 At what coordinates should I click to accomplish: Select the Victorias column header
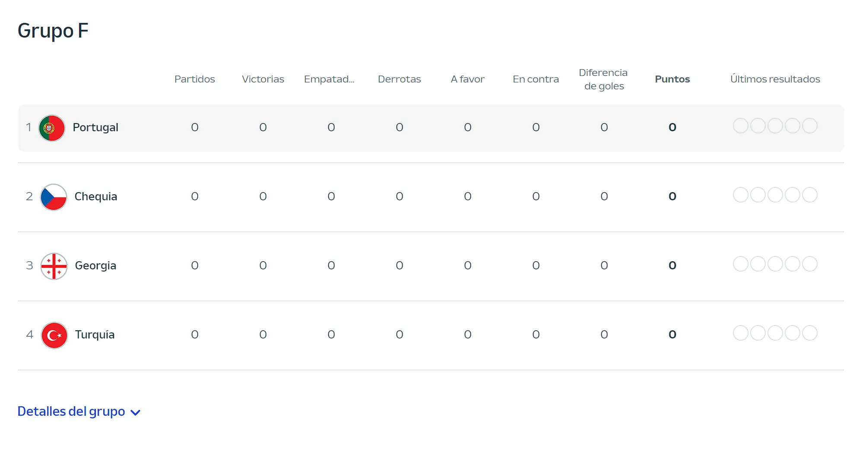[263, 79]
